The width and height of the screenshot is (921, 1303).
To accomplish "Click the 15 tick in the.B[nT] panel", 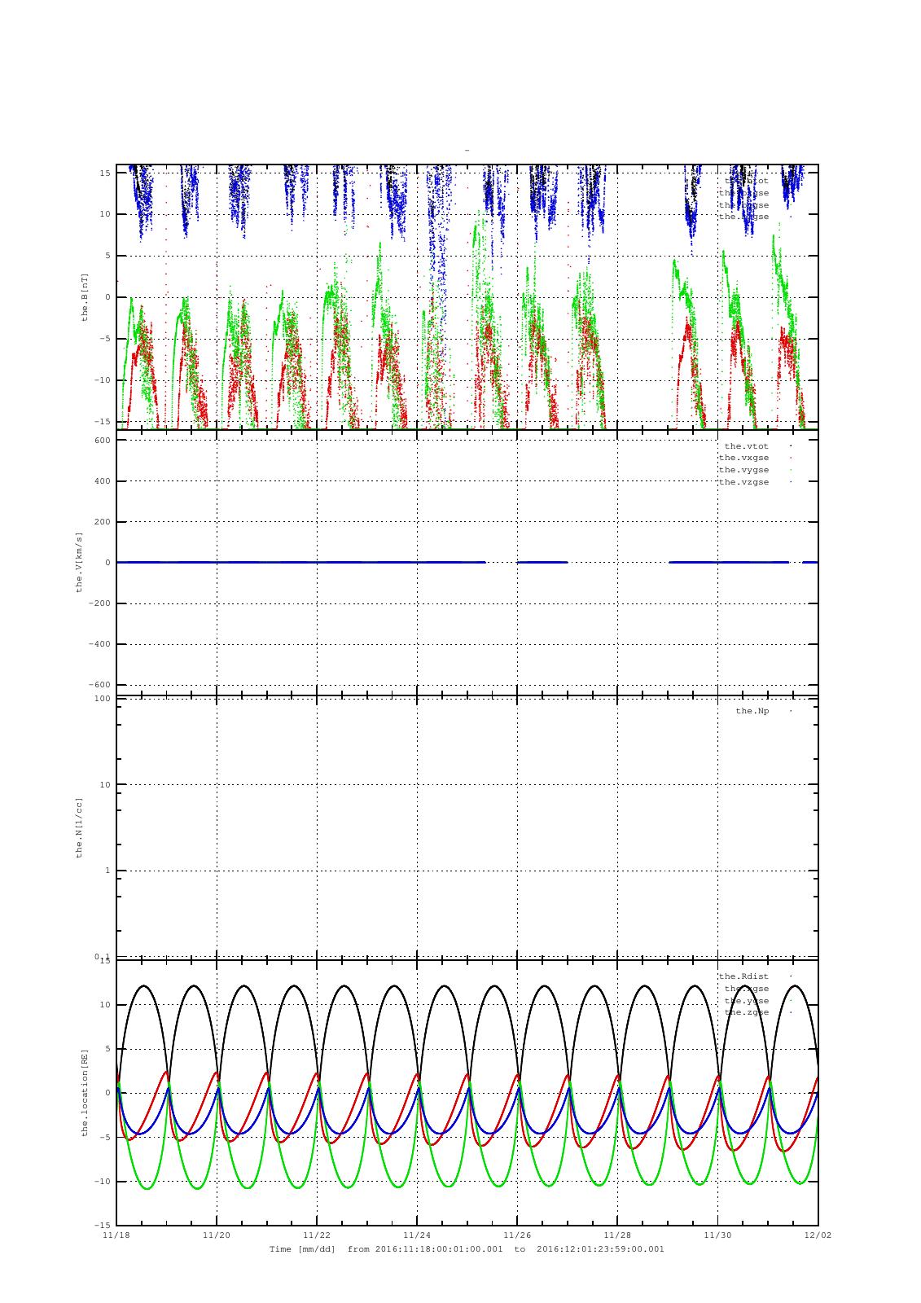I will pos(105,173).
